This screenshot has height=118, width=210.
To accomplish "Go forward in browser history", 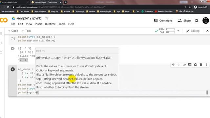I will click(x=4, y=7).
